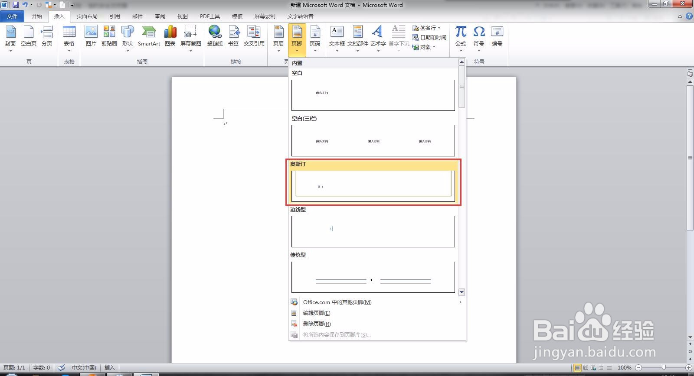Image resolution: width=694 pixels, height=376 pixels.
Task: Click the 字数: 0 word count
Action: click(42, 368)
